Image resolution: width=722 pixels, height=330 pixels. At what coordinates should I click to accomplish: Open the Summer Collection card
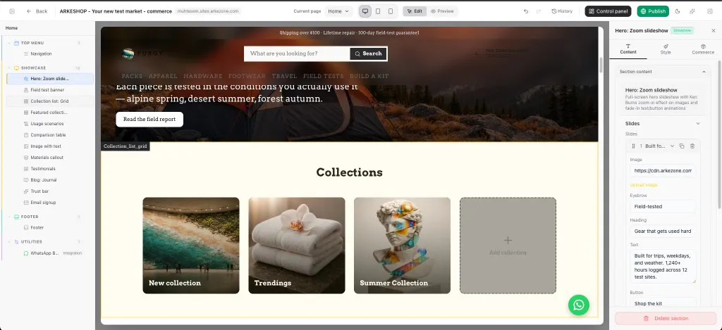(402, 246)
